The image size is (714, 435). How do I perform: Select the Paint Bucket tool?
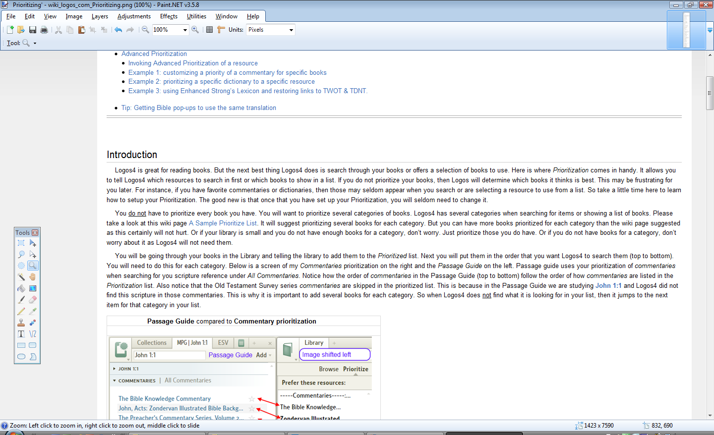point(21,288)
